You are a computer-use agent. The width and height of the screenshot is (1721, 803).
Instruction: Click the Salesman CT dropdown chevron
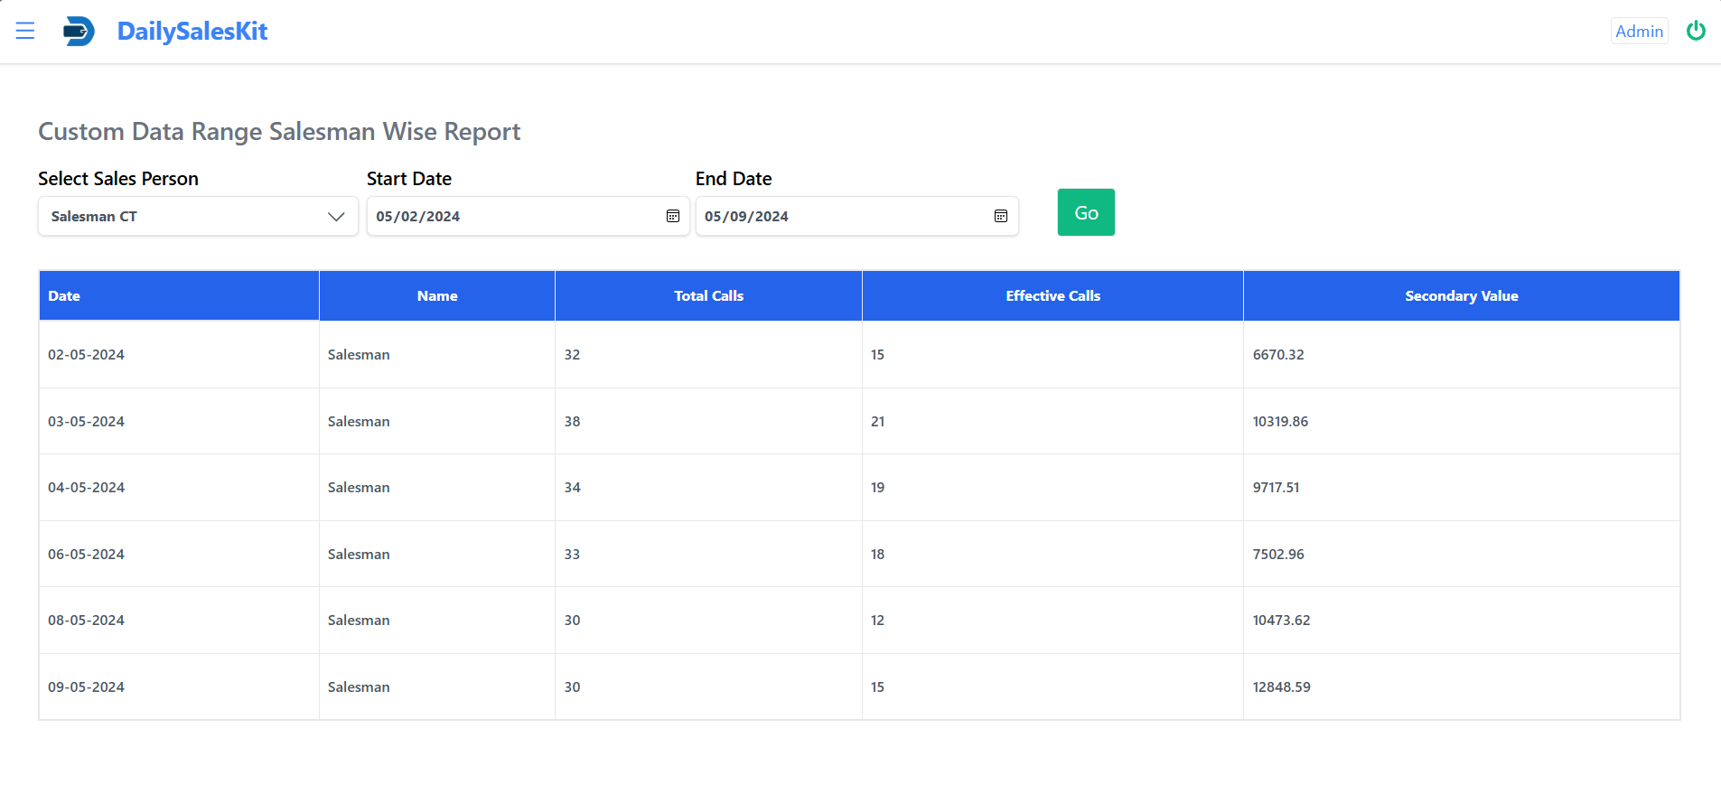click(x=336, y=217)
